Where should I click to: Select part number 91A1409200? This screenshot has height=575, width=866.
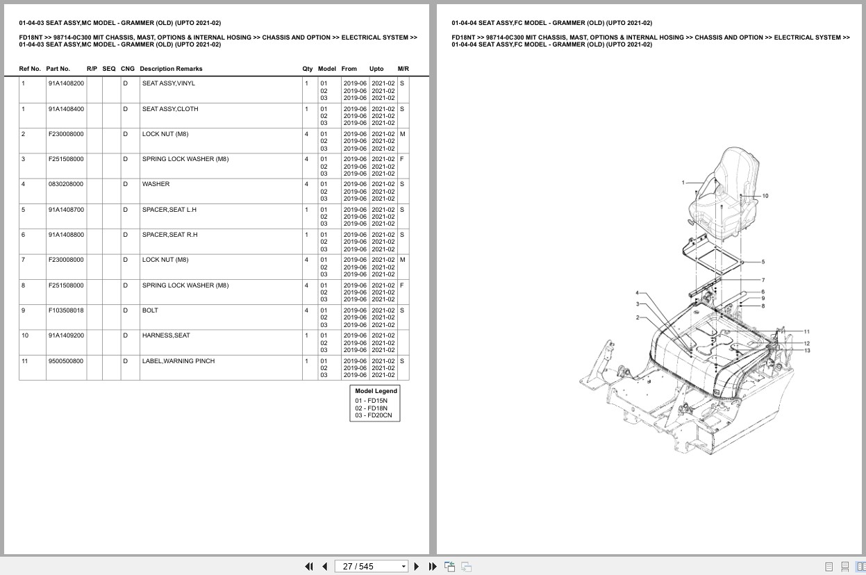tap(66, 335)
